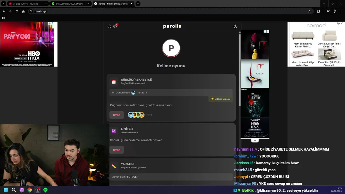The image size is (345, 194).
Task: Play the Limitsiz mode with Oyna
Action: (117, 150)
